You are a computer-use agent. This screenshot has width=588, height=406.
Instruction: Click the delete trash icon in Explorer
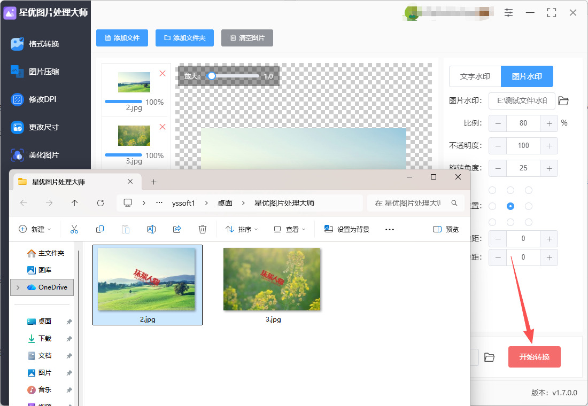(x=203, y=229)
